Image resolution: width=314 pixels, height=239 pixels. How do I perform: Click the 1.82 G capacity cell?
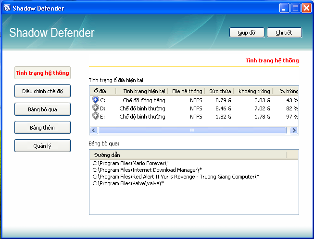223,117
